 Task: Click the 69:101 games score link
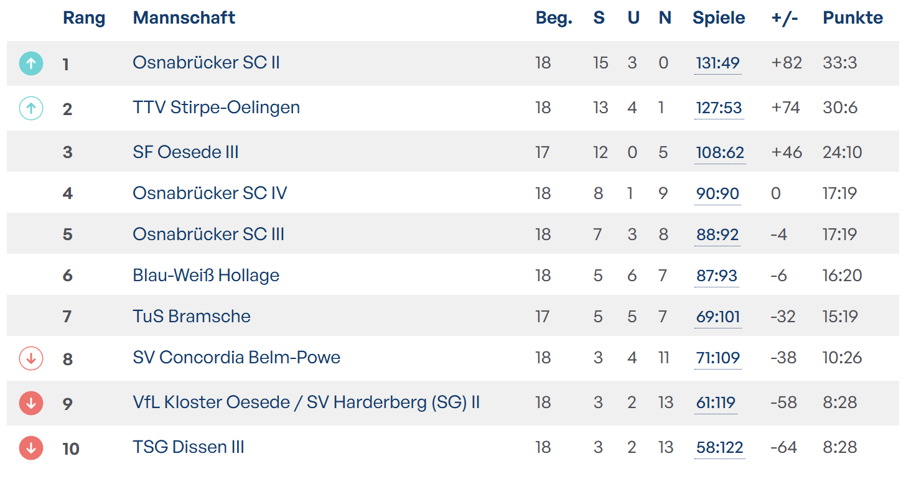[718, 317]
